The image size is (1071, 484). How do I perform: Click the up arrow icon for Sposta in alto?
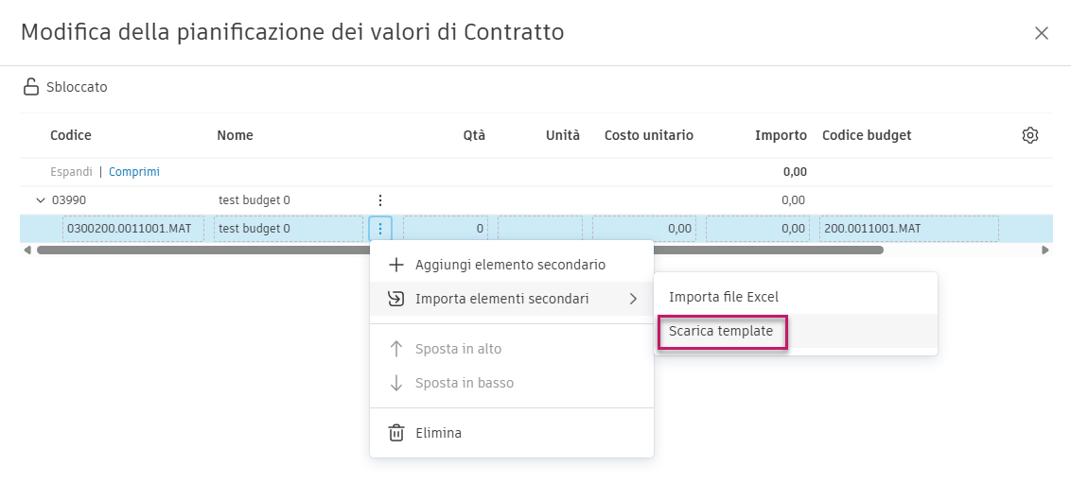pos(396,349)
